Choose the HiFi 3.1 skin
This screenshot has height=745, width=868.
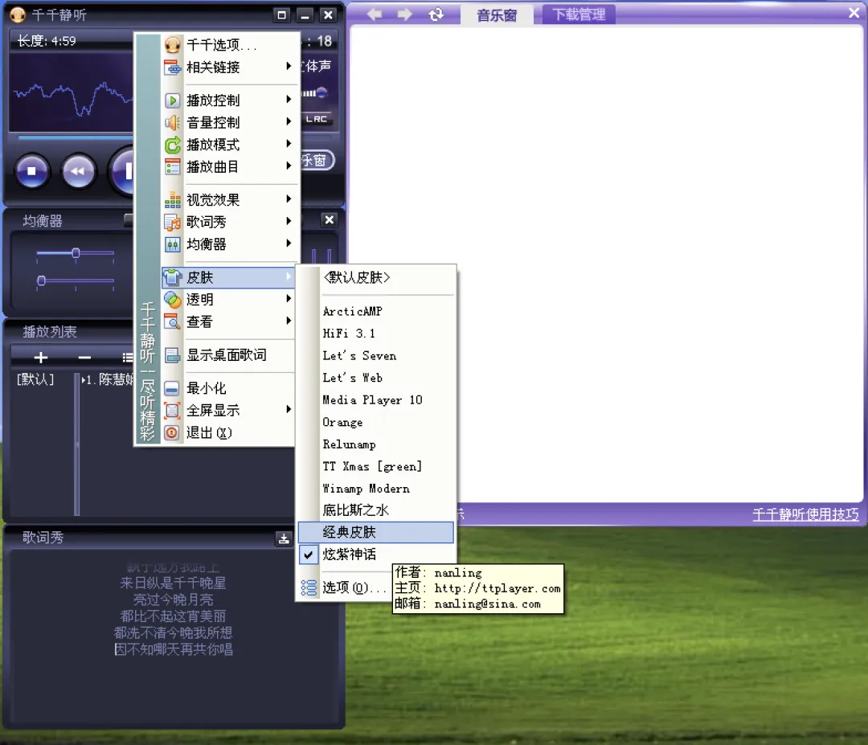[x=376, y=334]
